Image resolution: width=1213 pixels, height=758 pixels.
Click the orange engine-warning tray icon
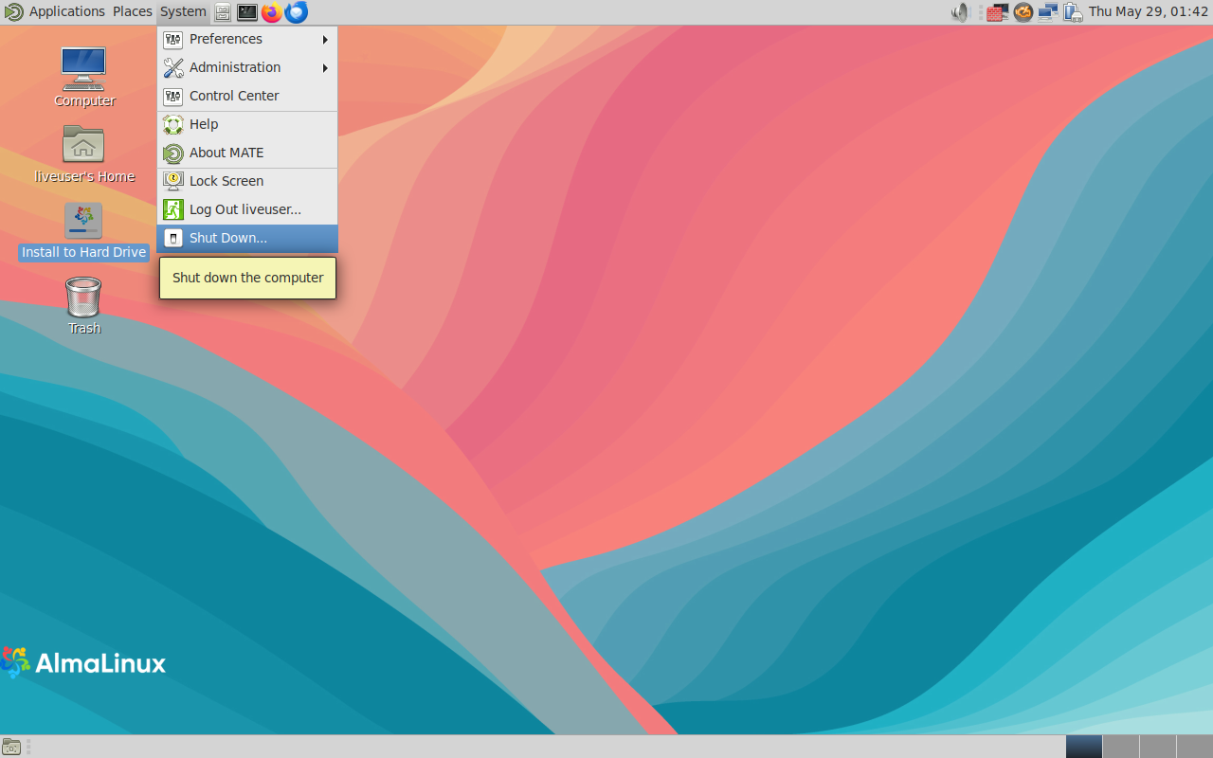1023,12
